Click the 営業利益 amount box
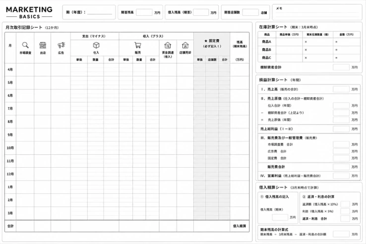Screen dimensions: 366x244 [341, 176]
